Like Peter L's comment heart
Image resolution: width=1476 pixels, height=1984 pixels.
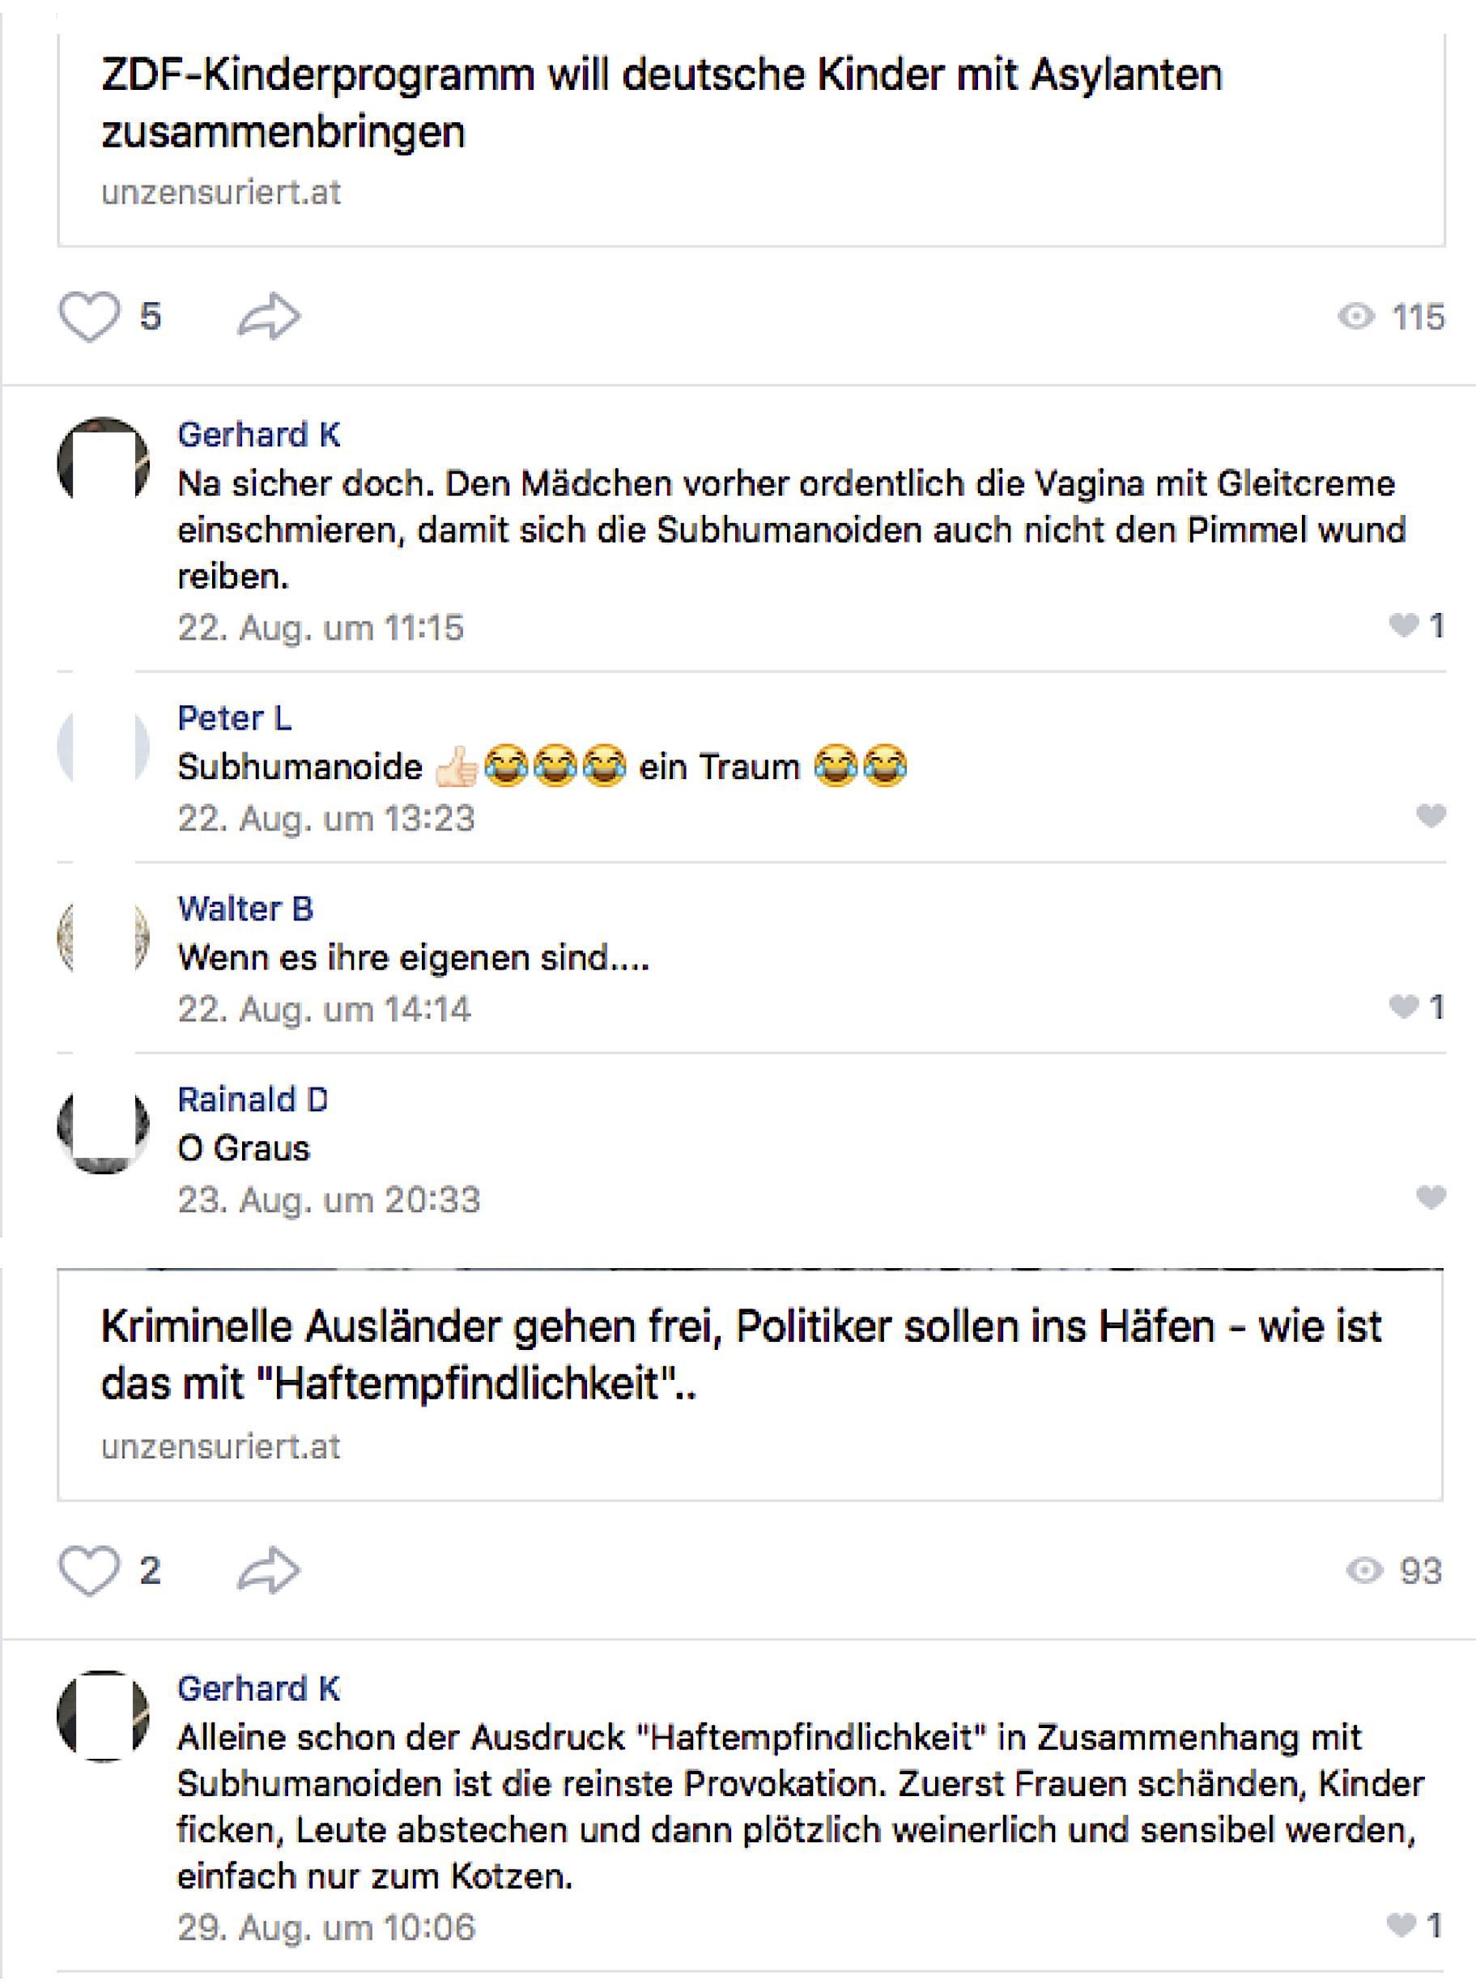[x=1431, y=816]
